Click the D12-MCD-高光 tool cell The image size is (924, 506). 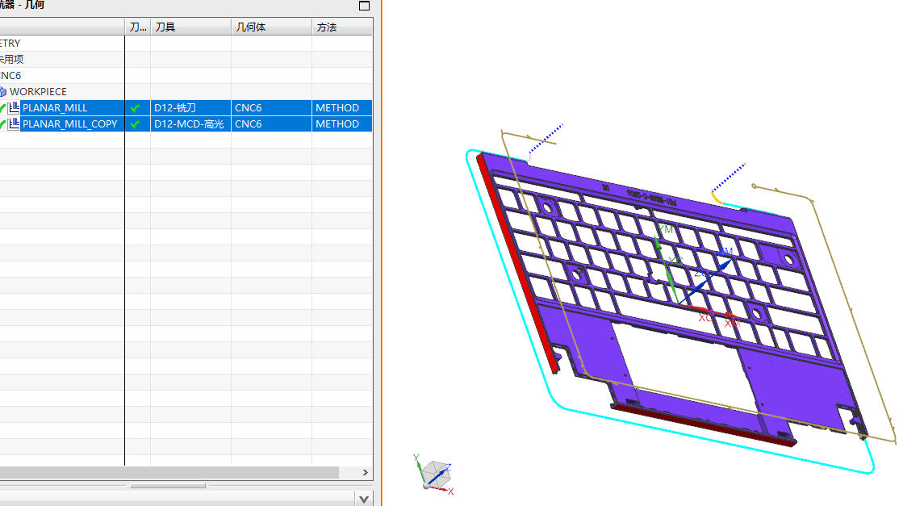[x=190, y=124]
